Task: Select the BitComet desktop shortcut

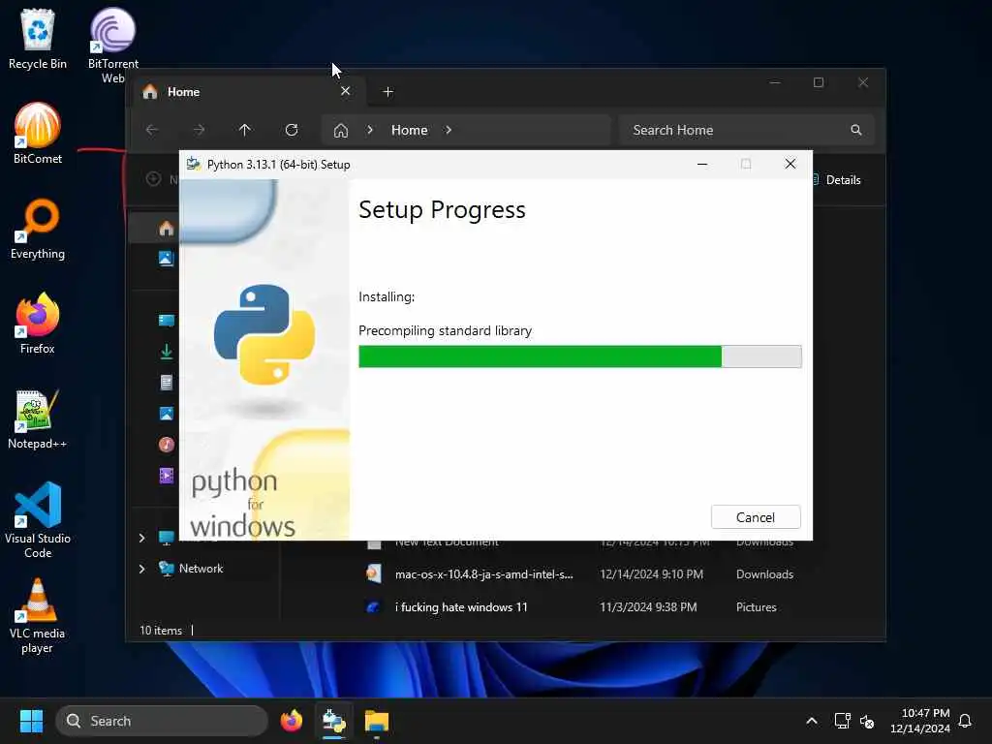Action: [38, 134]
